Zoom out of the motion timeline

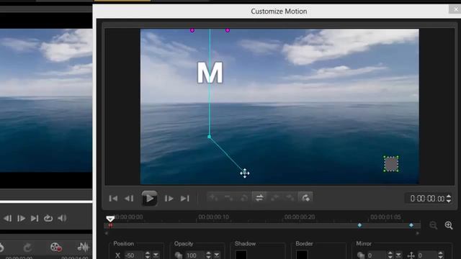433,225
